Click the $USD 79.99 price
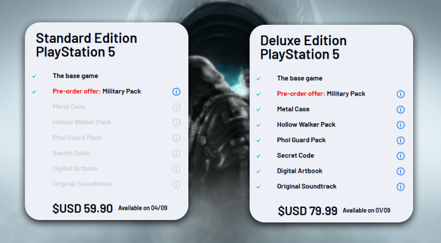 (308, 211)
